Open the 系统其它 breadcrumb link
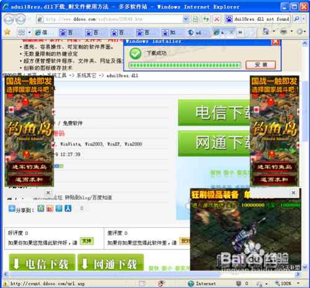This screenshot has width=310, height=288. (86, 76)
